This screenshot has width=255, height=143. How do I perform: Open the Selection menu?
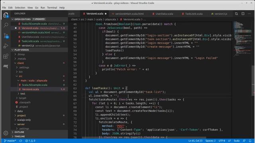20,8
